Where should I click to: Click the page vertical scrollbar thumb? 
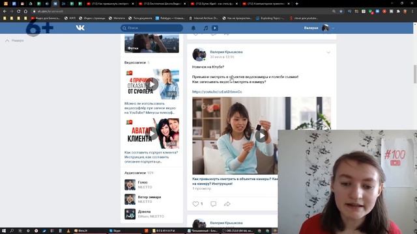coord(415,74)
